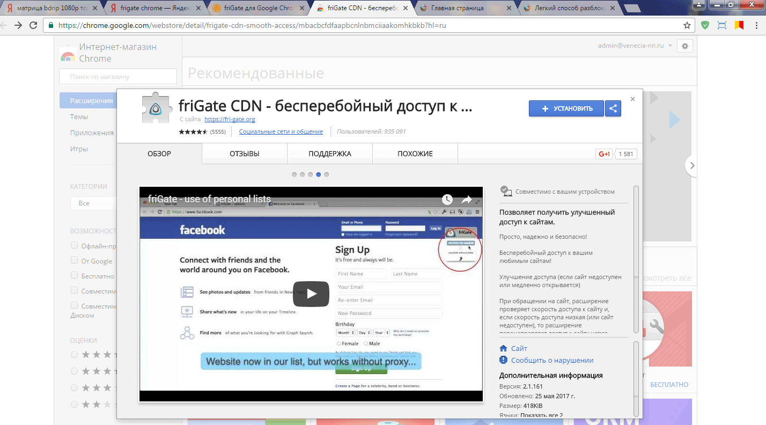The image size is (766, 425).
Task: Open Социальные сети и общение category link
Action: point(281,131)
